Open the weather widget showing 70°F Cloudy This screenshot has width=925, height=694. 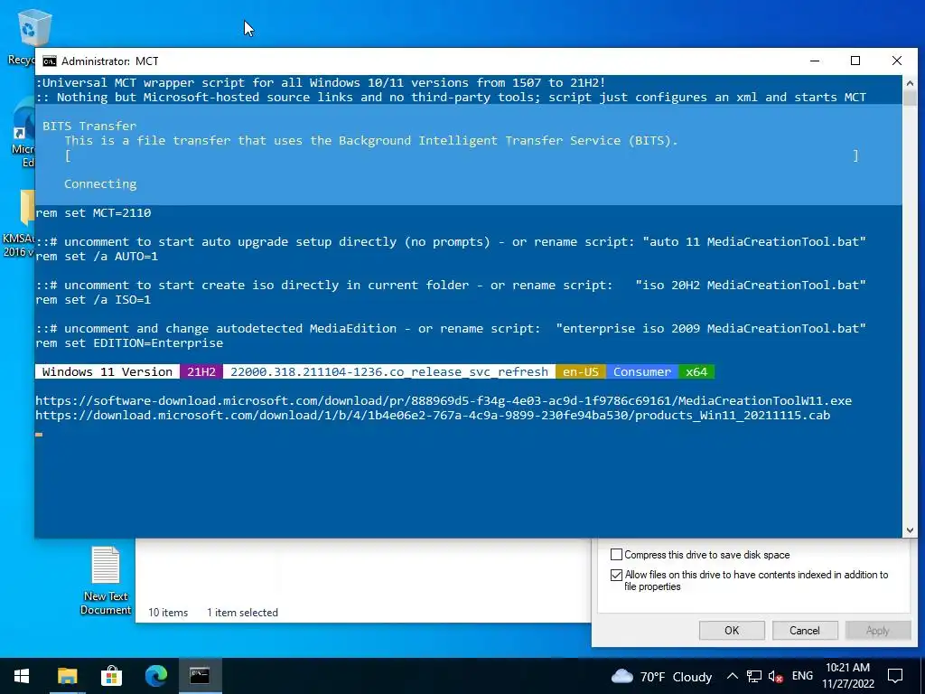pyautogui.click(x=660, y=676)
